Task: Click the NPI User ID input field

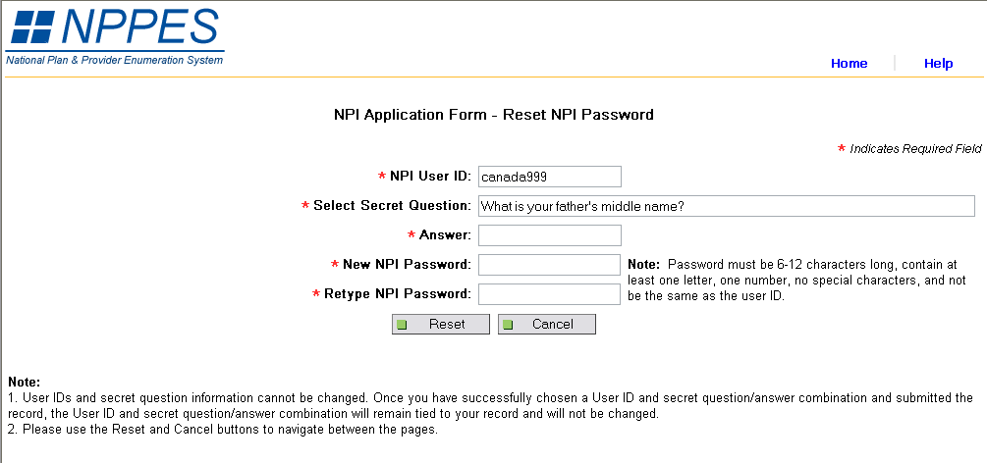Action: click(549, 177)
